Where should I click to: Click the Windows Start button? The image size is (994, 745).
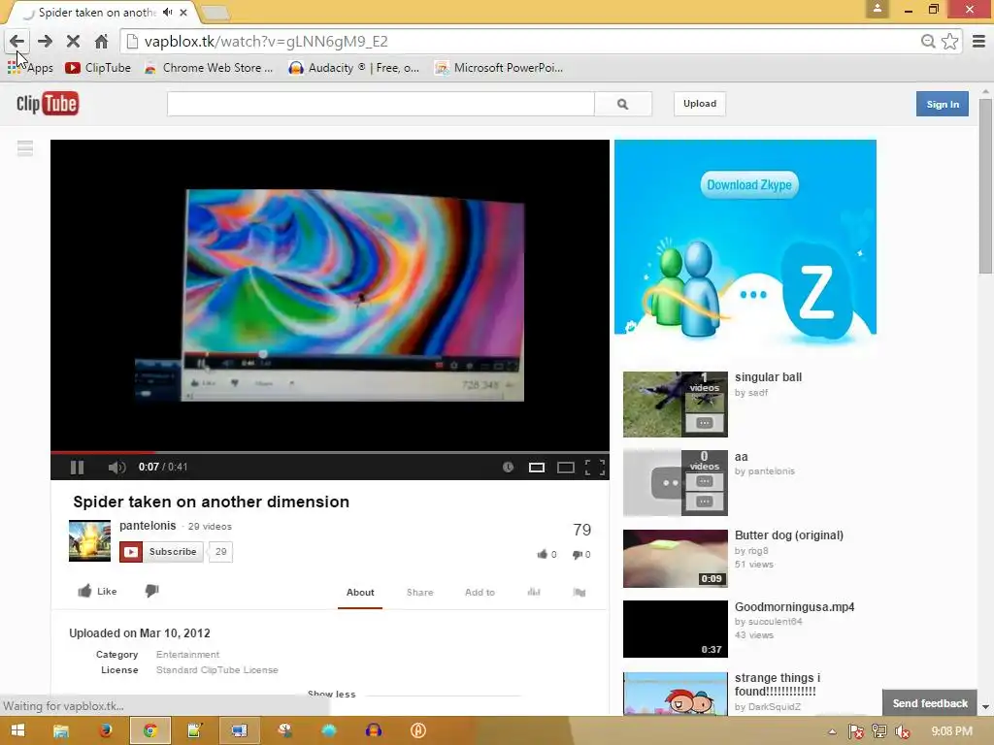click(x=17, y=730)
